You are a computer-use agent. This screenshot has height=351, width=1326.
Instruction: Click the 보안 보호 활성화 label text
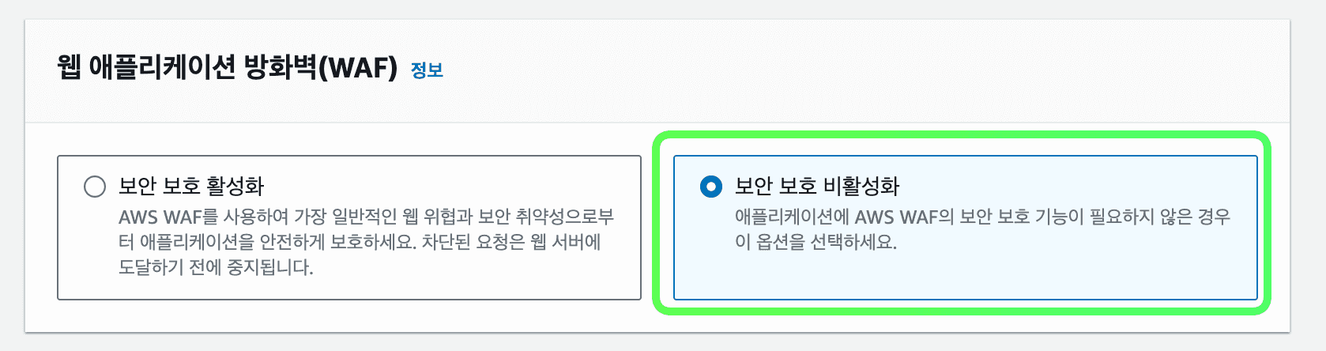click(191, 187)
